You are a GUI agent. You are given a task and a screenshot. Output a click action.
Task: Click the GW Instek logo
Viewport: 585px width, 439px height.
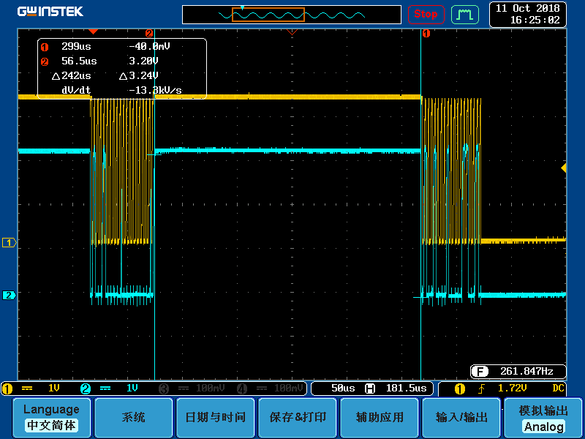click(50, 12)
